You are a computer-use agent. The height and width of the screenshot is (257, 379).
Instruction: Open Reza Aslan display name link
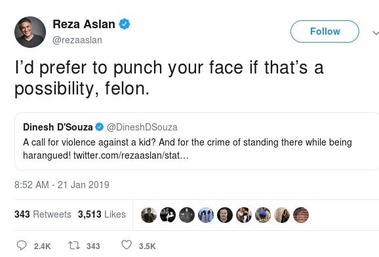point(84,24)
